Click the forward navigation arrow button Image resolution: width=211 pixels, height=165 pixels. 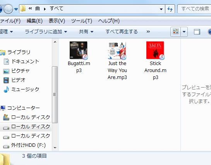(x=9, y=9)
